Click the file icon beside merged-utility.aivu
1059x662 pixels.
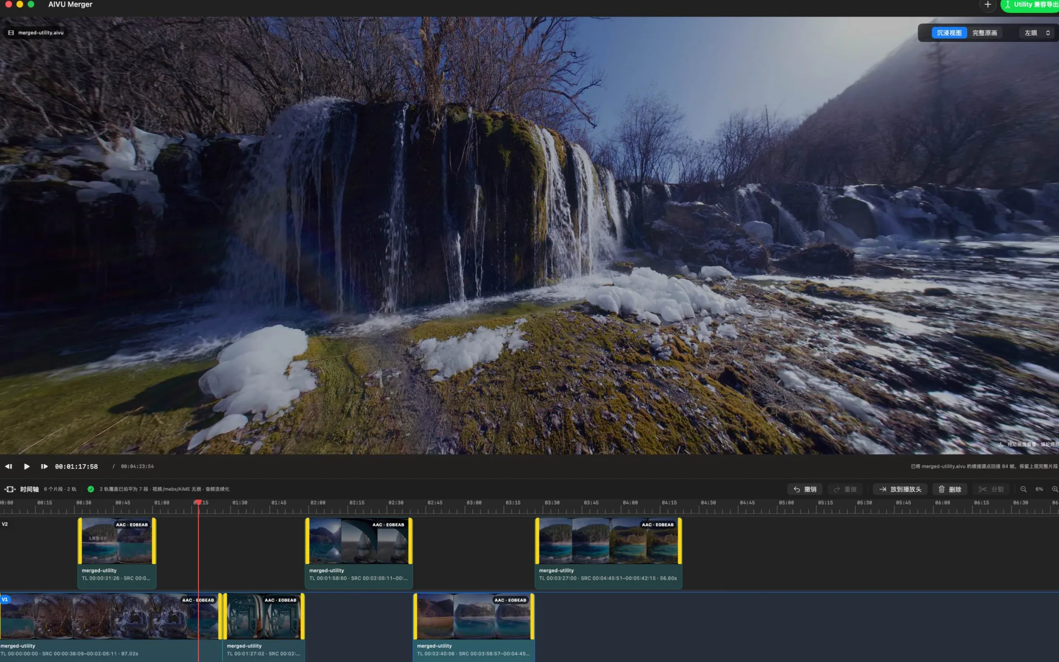[x=11, y=33]
